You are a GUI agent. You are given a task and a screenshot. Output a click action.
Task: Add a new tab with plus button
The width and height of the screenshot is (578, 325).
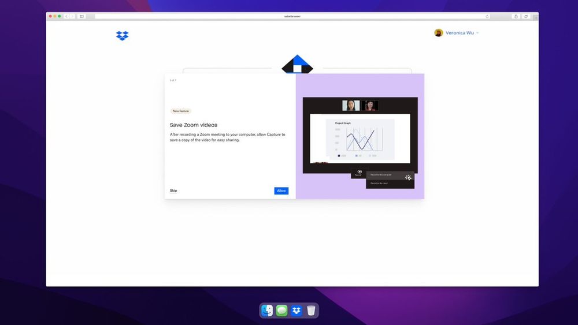[x=536, y=17]
